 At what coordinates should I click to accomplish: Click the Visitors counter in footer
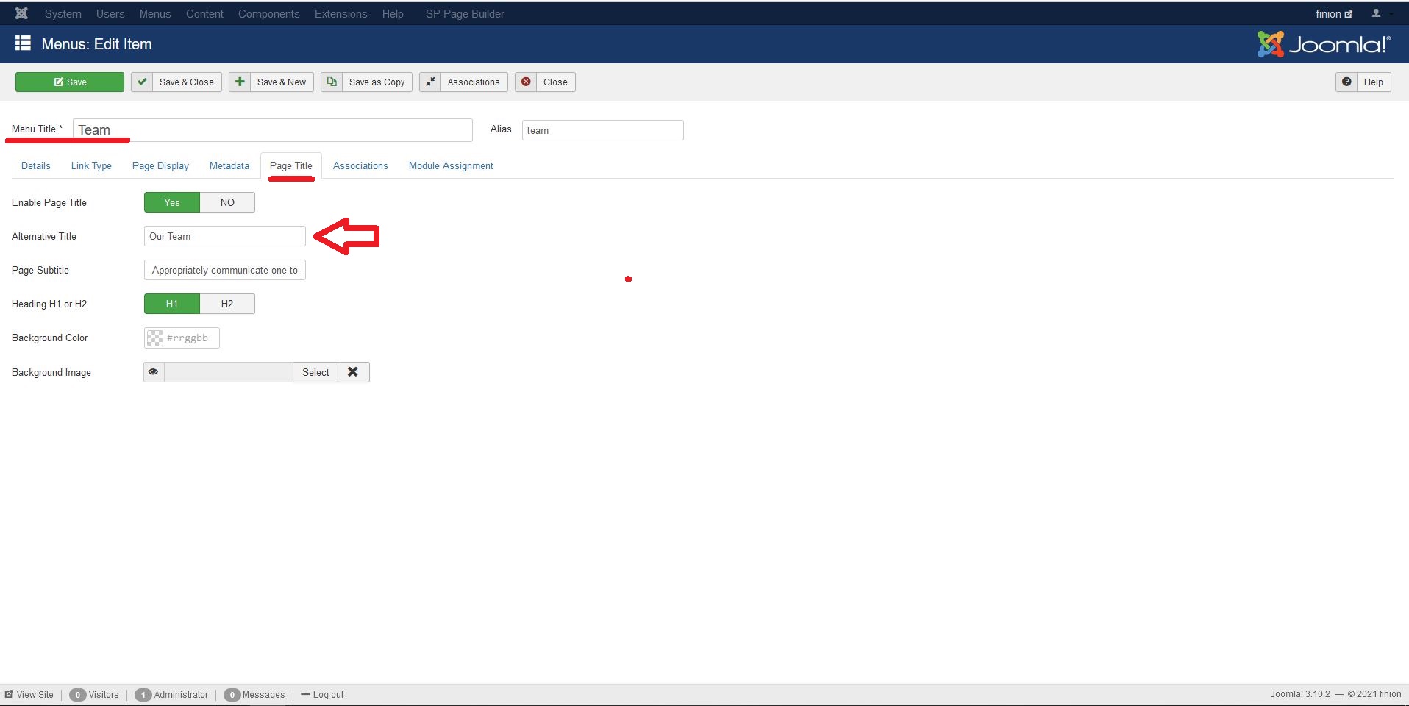pyautogui.click(x=94, y=694)
